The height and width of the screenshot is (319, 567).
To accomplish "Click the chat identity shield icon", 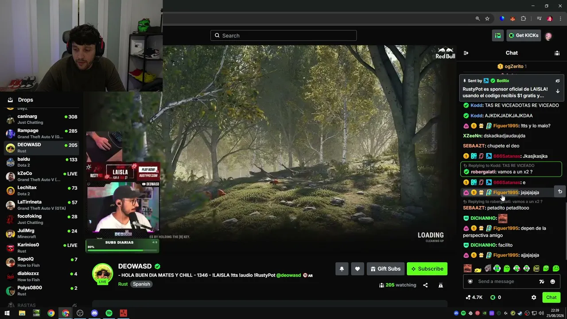I will click(470, 281).
